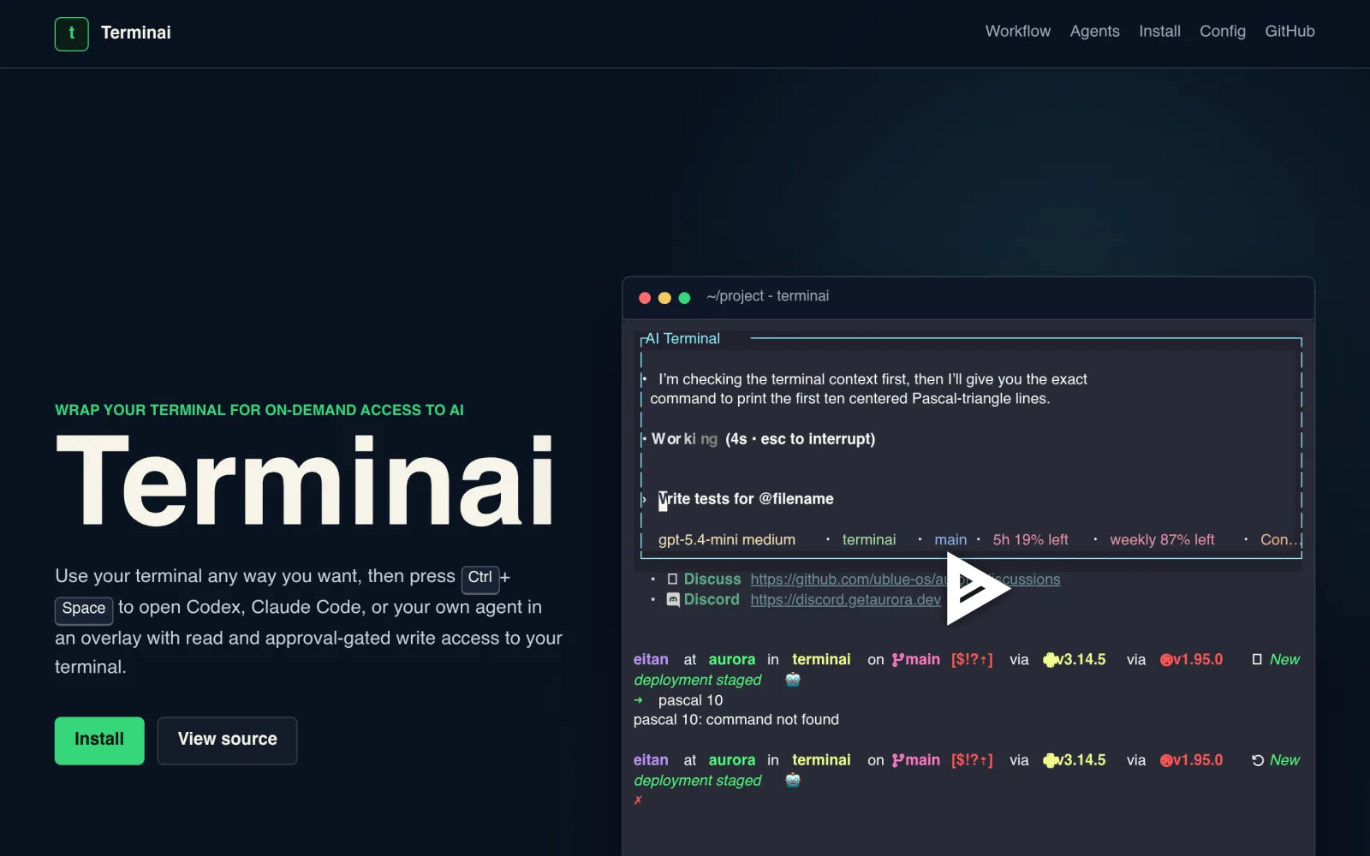Click the refresh icon beside second 'New'
The image size is (1370, 856).
point(1258,760)
